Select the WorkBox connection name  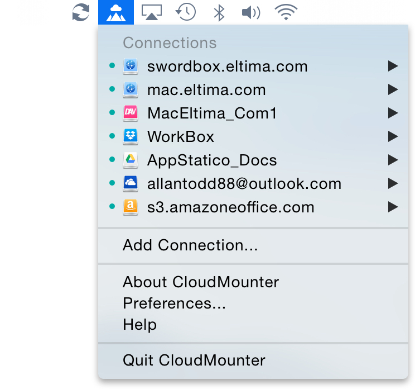181,137
